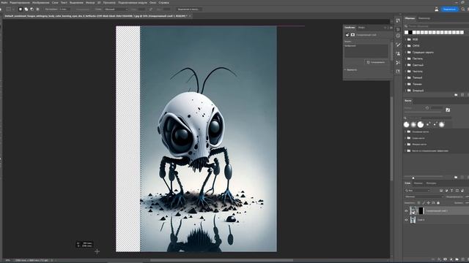The image size is (469, 263).
Task: Open the layer filter kind dropdown
Action: pyautogui.click(x=417, y=190)
